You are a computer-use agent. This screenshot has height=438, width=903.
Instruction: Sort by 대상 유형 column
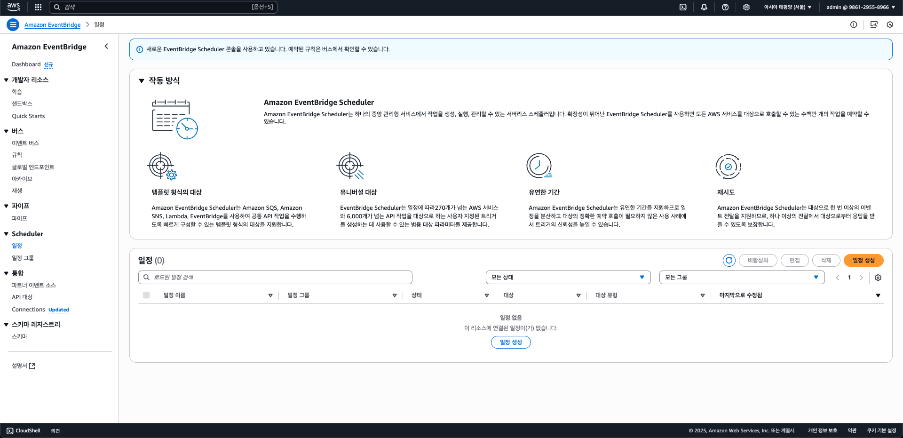pyautogui.click(x=703, y=295)
